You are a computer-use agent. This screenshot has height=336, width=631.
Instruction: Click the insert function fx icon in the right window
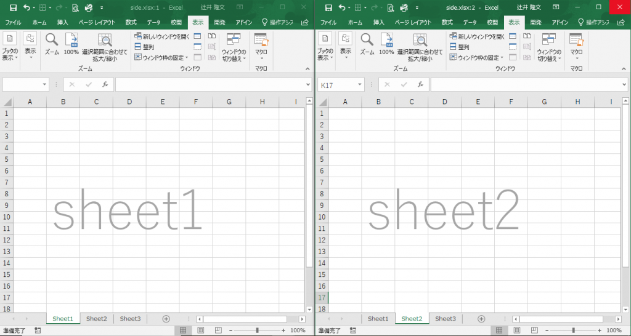[x=421, y=85]
